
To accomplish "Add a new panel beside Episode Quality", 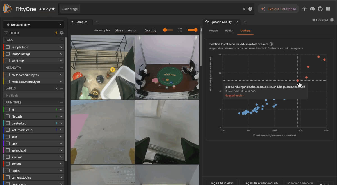I will pos(245,22).
